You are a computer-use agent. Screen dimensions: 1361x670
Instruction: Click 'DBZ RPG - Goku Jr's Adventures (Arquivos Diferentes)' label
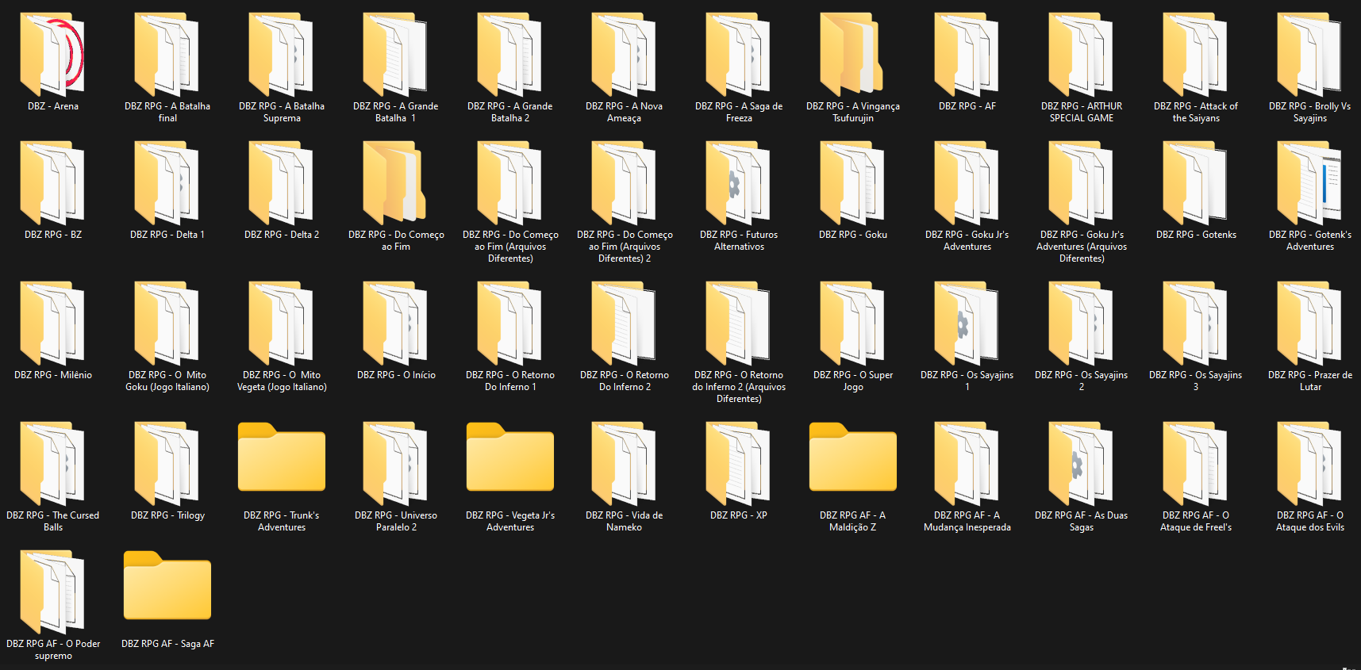pos(1082,247)
